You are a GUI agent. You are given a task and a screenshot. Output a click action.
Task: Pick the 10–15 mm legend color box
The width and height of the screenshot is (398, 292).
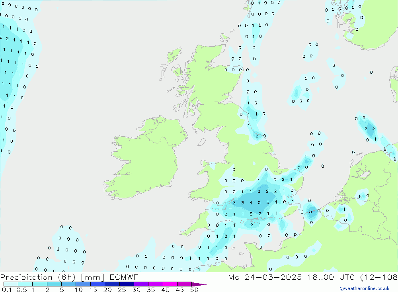[83, 284]
